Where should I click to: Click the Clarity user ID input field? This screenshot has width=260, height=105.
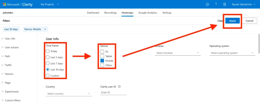tap(113, 93)
